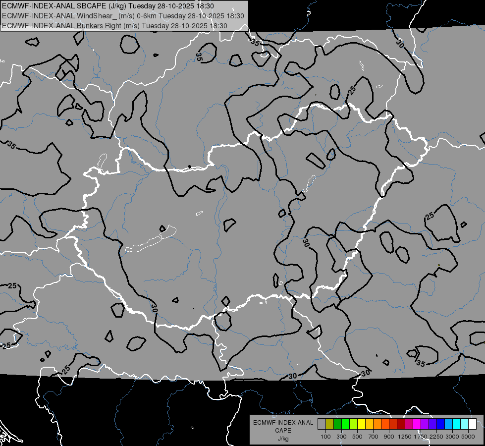The height and width of the screenshot is (446, 485).
Task: Click the 300 legend value
Action: click(341, 437)
